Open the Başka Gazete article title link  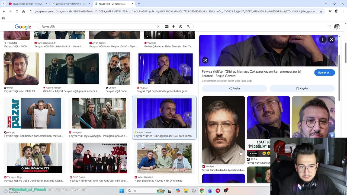pos(252,74)
